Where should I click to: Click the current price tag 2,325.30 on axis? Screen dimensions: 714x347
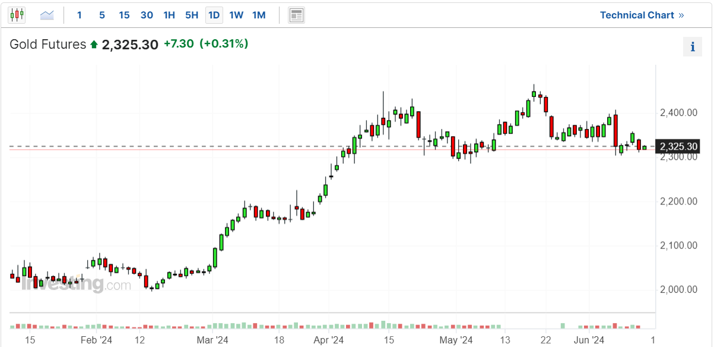[678, 146]
